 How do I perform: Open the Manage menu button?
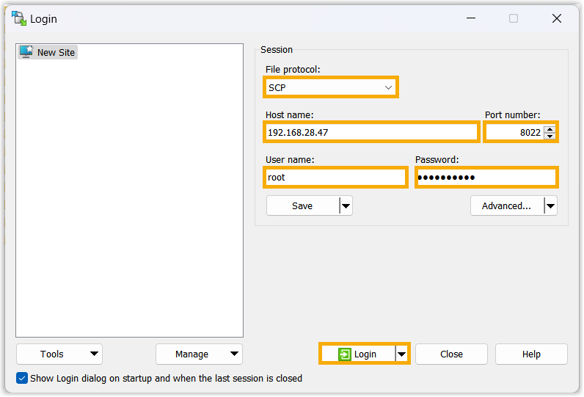click(198, 354)
